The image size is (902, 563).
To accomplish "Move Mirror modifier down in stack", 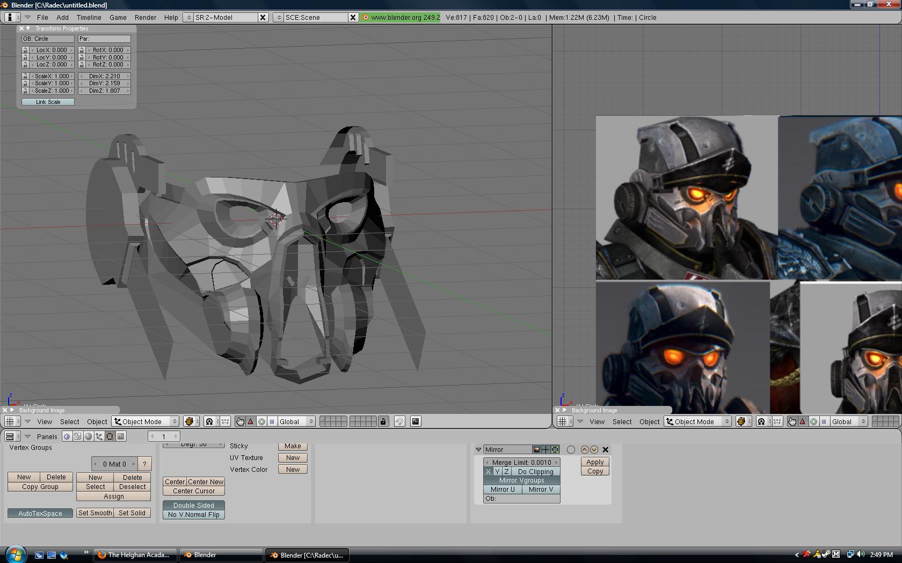I will 594,450.
